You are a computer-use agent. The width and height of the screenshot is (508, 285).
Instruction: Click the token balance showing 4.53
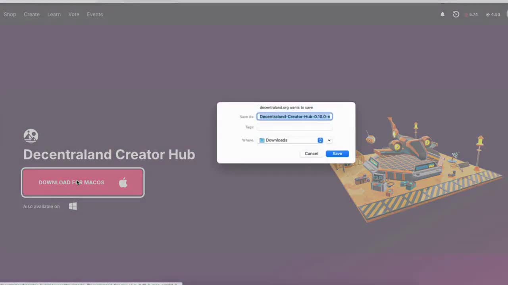[x=493, y=14]
